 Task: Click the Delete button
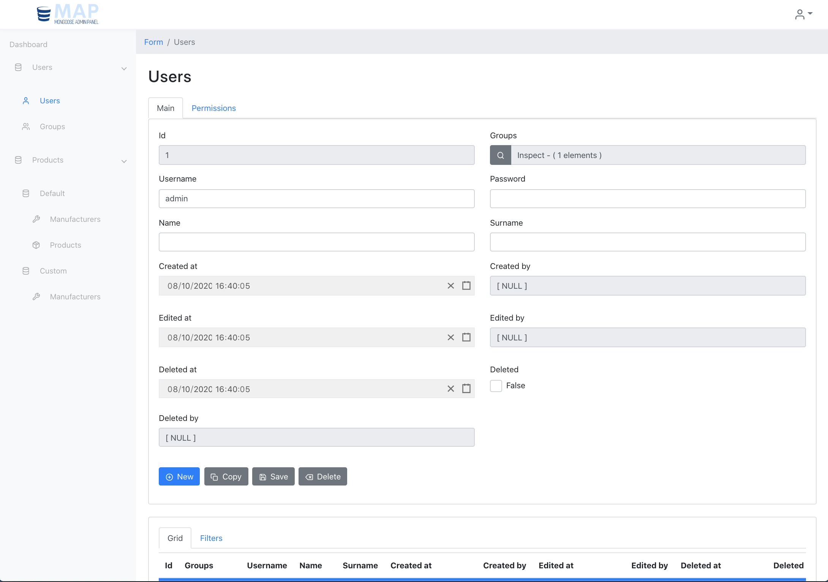click(x=322, y=476)
